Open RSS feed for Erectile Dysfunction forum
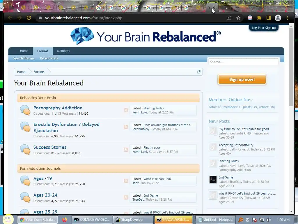This screenshot has height=224, width=298. pos(126,127)
